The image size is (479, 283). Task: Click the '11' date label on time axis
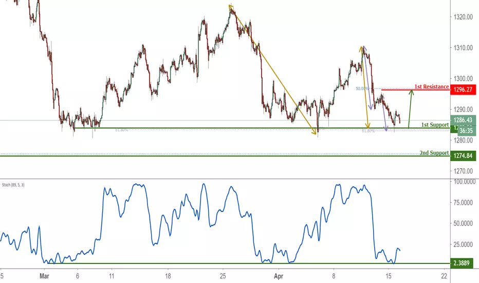click(112, 276)
